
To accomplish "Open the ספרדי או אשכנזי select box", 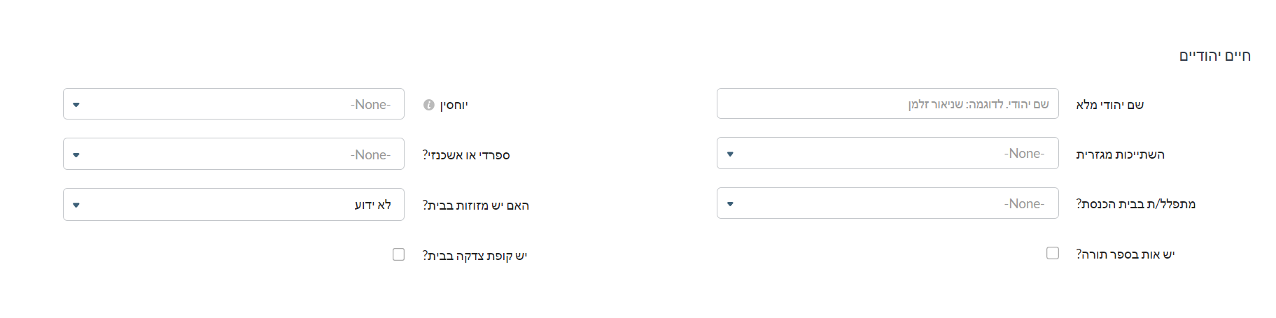I will click(234, 154).
